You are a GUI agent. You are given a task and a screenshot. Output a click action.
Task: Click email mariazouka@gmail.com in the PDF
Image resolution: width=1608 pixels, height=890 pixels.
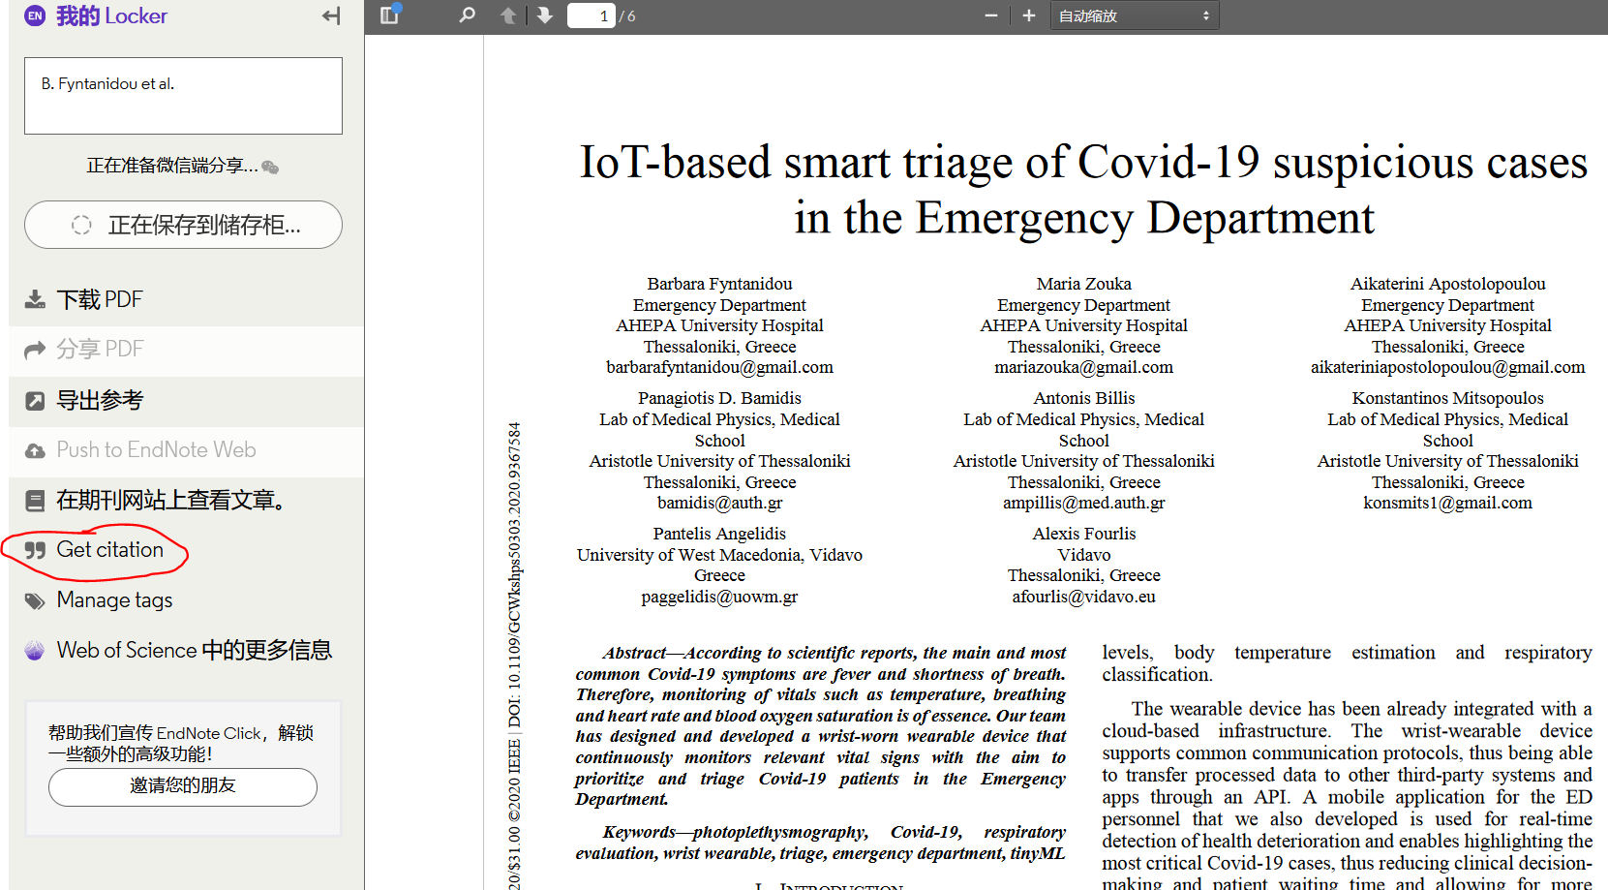pyautogui.click(x=1083, y=368)
